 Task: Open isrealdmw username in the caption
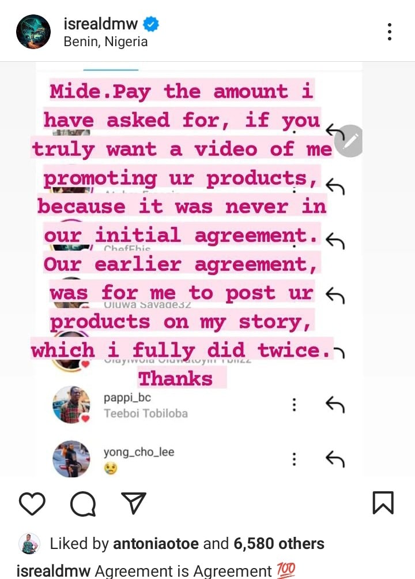53,571
